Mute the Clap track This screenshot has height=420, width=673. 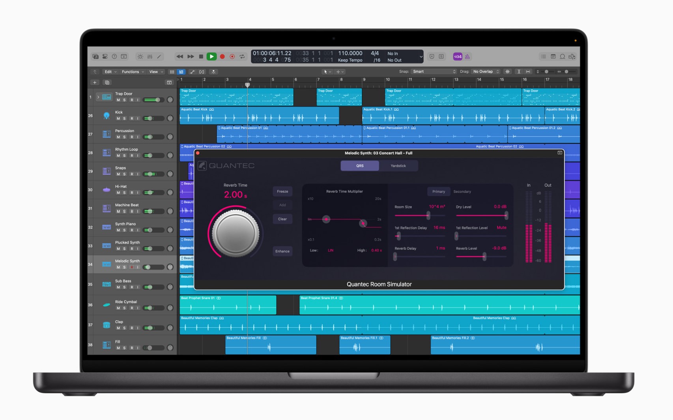click(x=118, y=328)
